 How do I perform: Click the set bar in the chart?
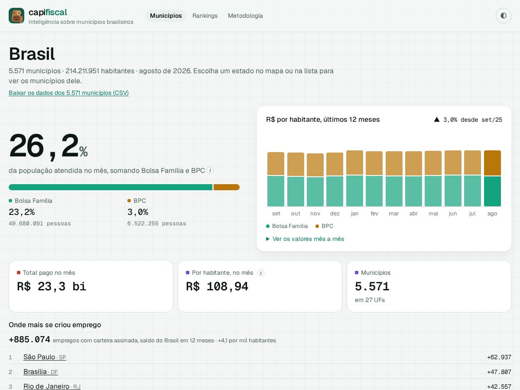click(x=276, y=179)
